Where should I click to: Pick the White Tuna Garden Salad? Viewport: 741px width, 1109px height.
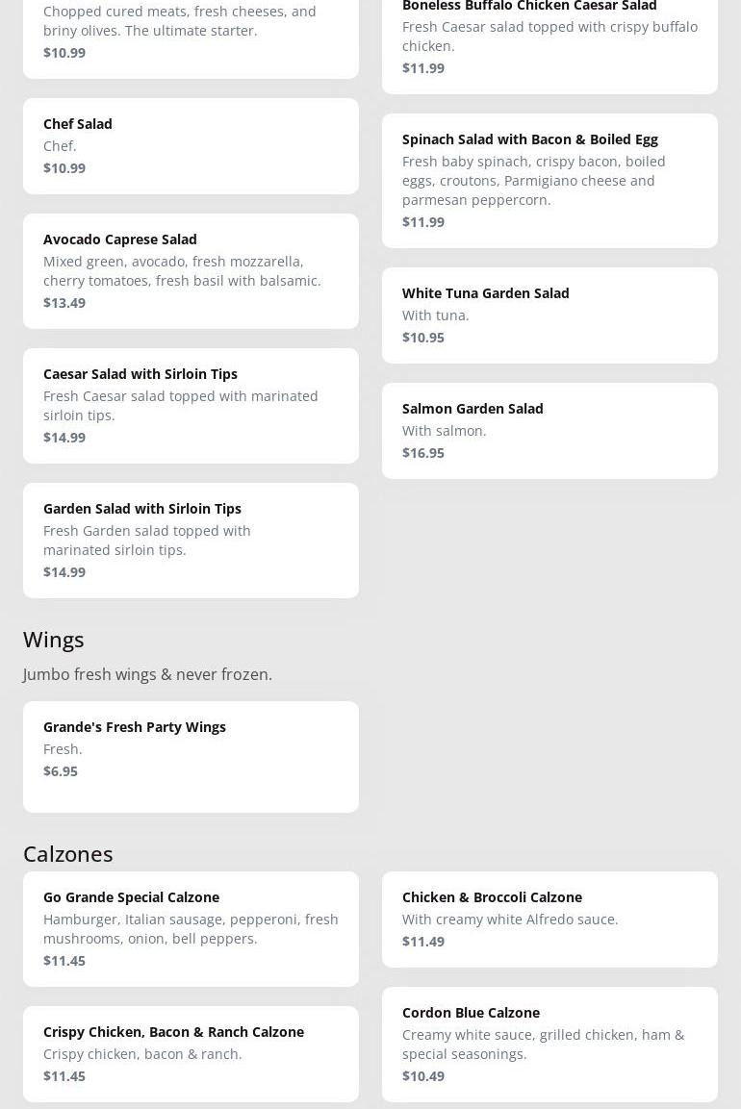(549, 315)
